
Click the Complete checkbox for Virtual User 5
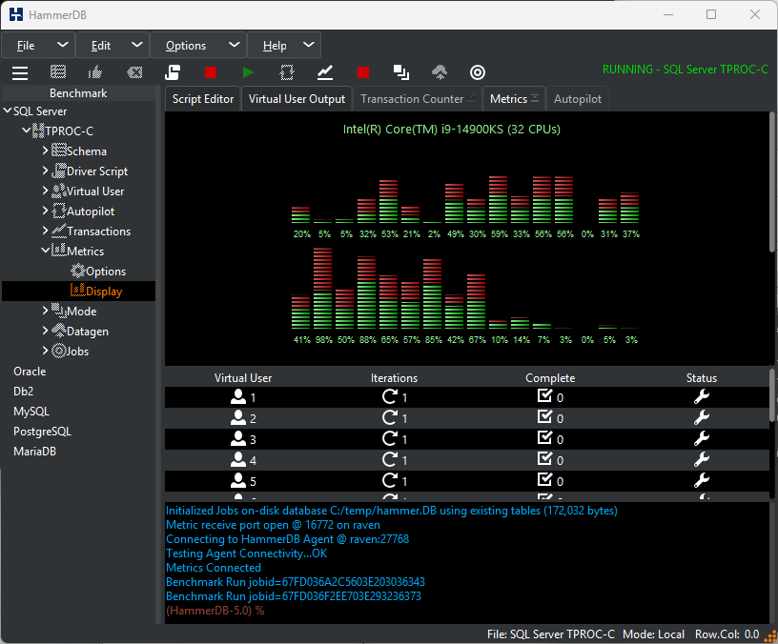point(544,481)
